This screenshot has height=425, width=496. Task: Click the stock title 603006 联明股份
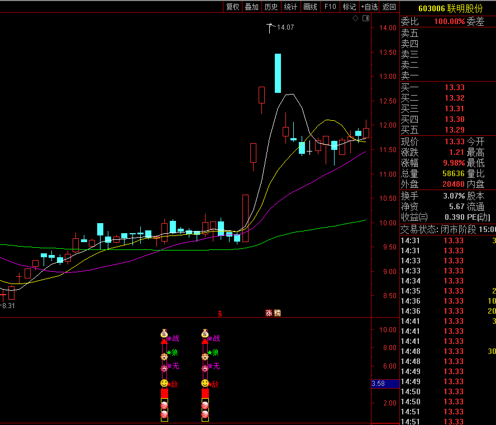(450, 8)
